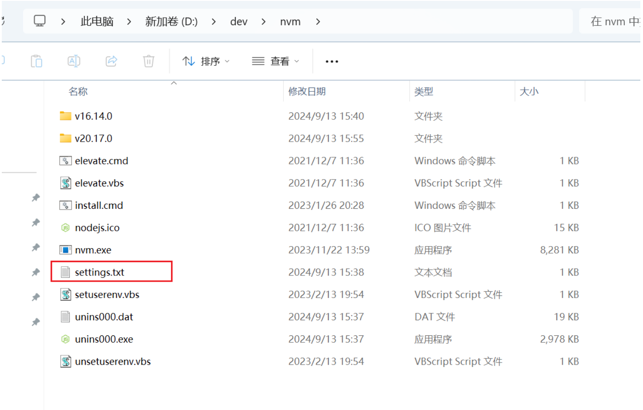Click the install.cmd file icon
The image size is (643, 410).
click(65, 205)
